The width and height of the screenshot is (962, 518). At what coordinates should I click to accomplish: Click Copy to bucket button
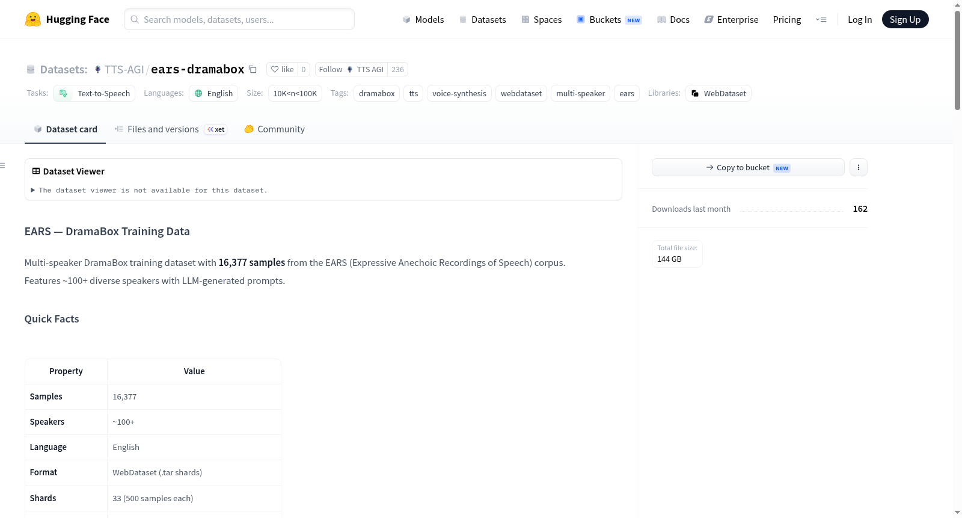click(x=748, y=168)
